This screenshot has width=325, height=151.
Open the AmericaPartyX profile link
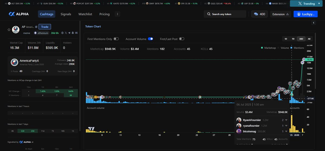(x=29, y=61)
